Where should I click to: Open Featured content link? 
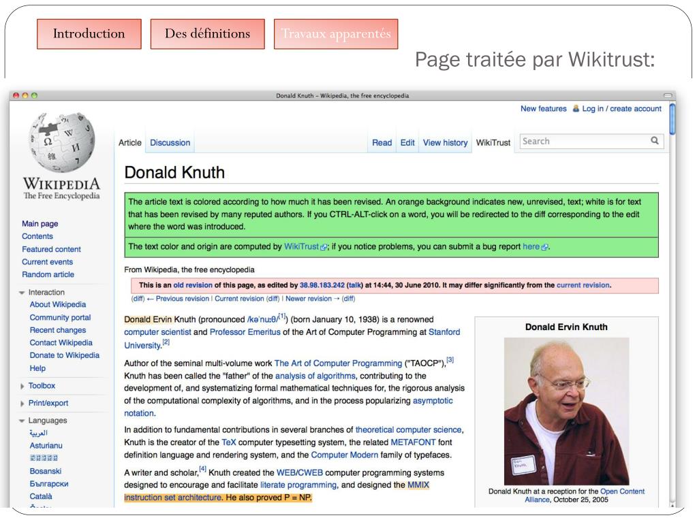pos(52,249)
